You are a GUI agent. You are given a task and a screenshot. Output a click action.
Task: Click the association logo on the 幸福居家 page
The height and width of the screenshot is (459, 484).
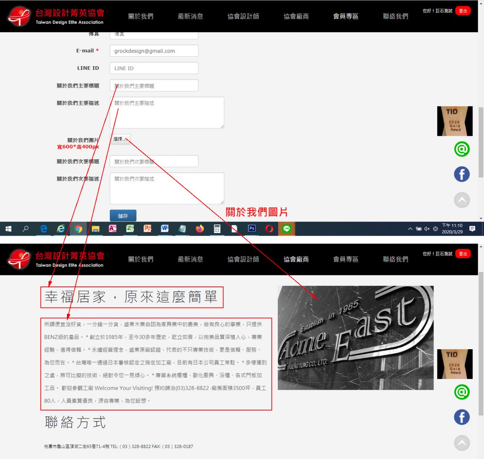(x=56, y=259)
